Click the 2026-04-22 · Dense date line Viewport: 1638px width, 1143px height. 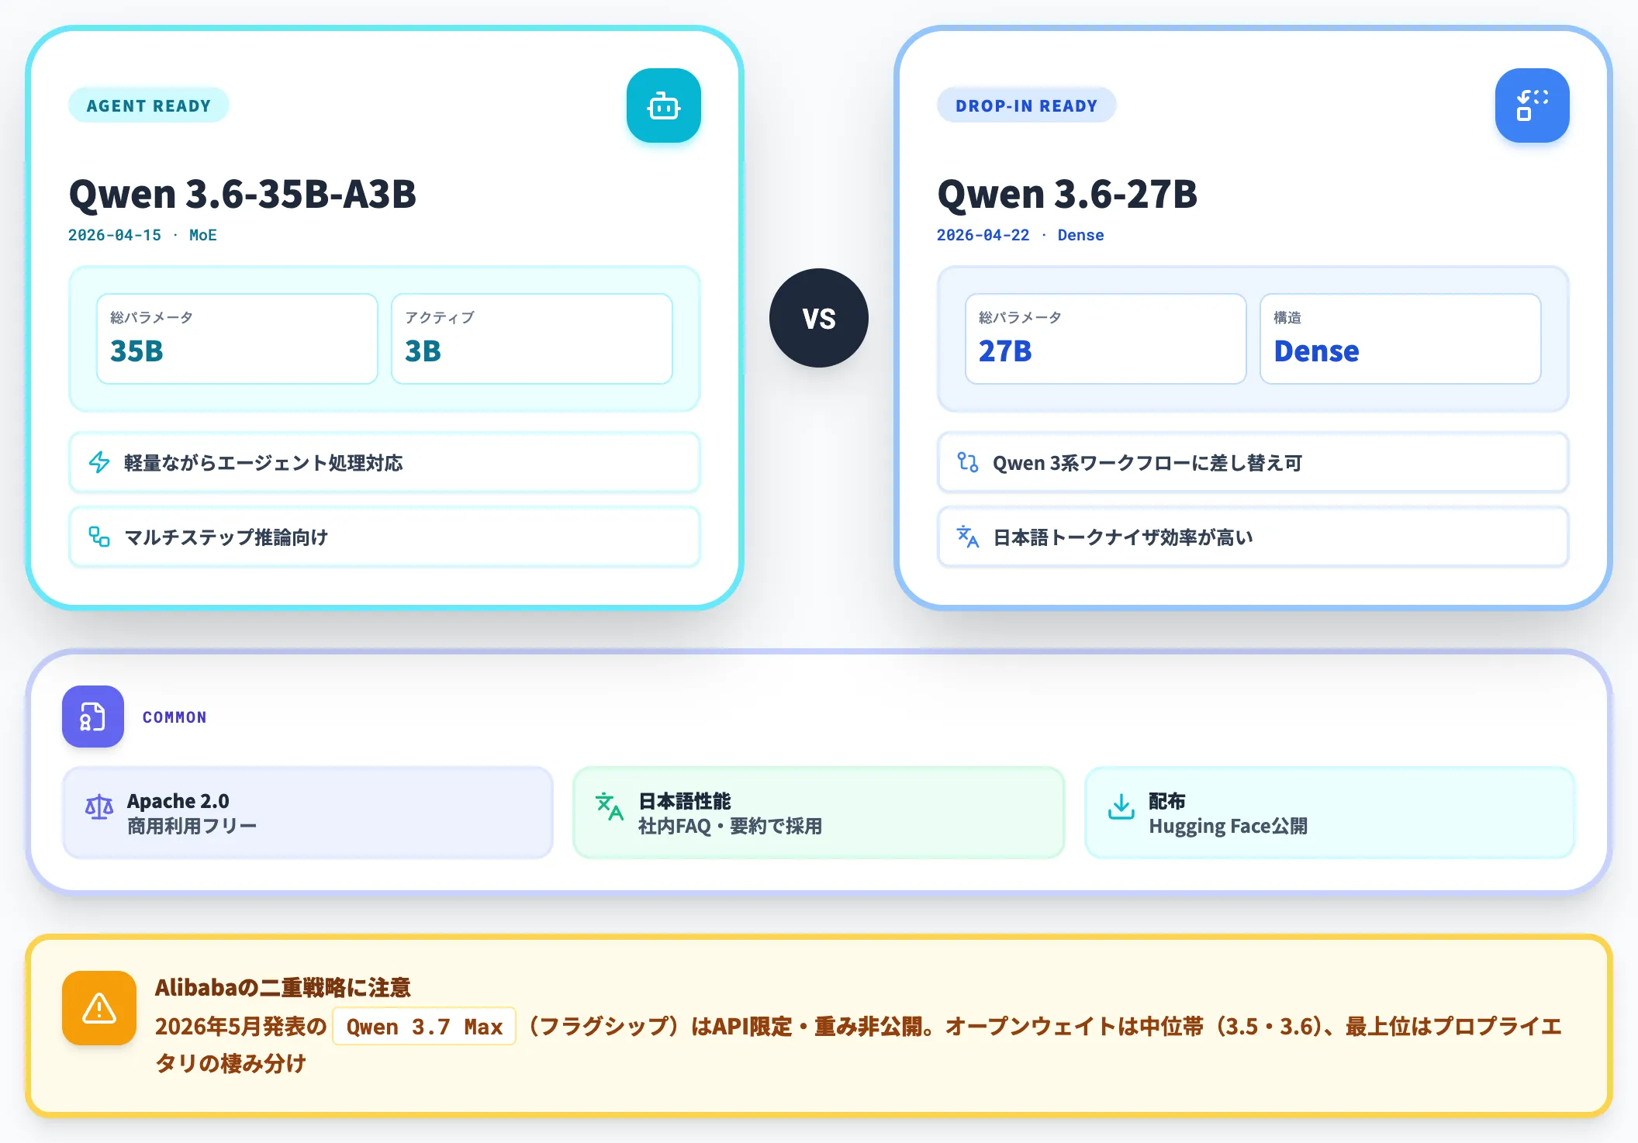coord(1021,235)
